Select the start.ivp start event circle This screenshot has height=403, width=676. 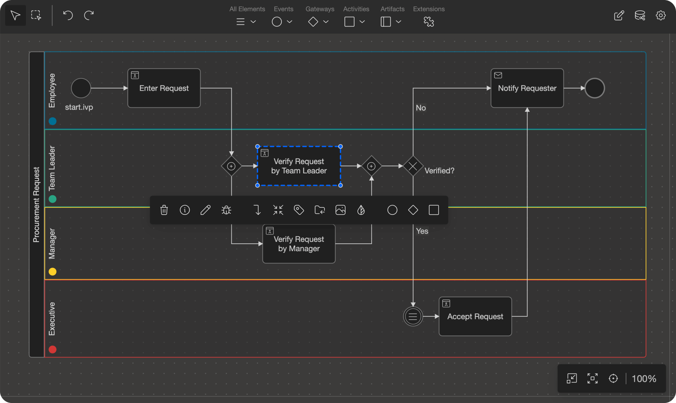tap(81, 88)
